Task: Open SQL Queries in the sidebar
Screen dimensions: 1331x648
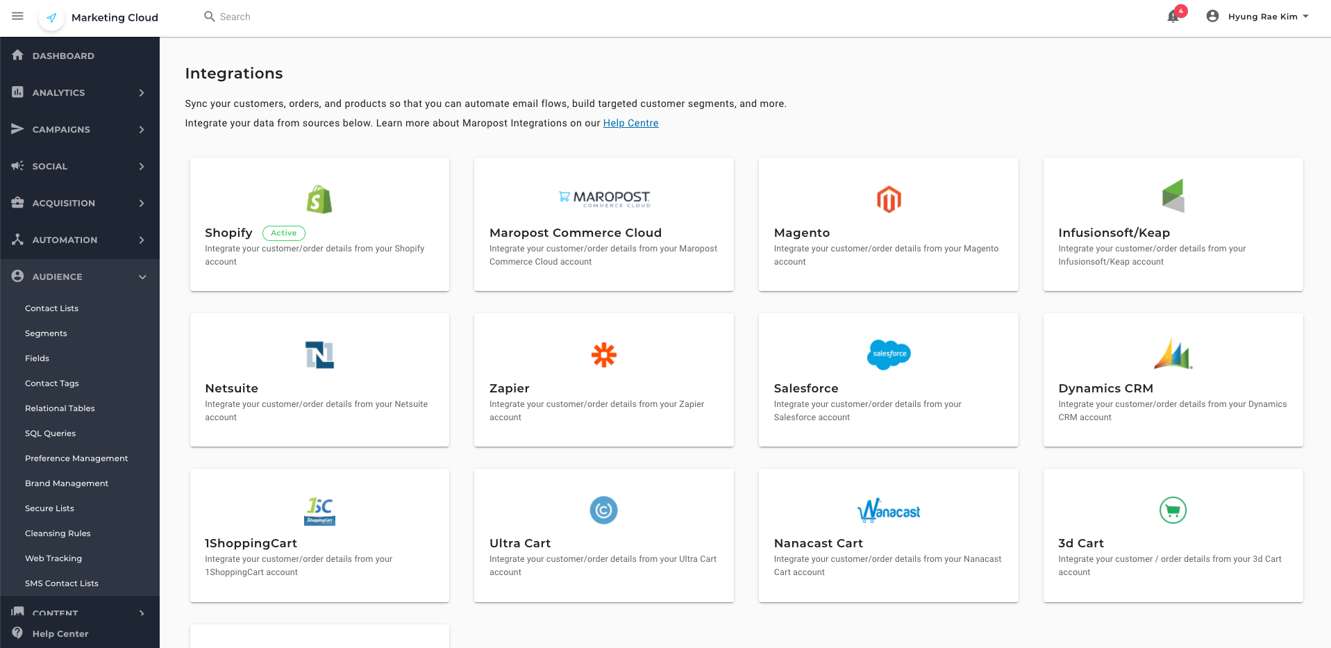Action: pos(51,433)
